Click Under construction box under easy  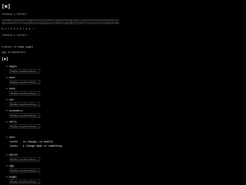[25, 94]
